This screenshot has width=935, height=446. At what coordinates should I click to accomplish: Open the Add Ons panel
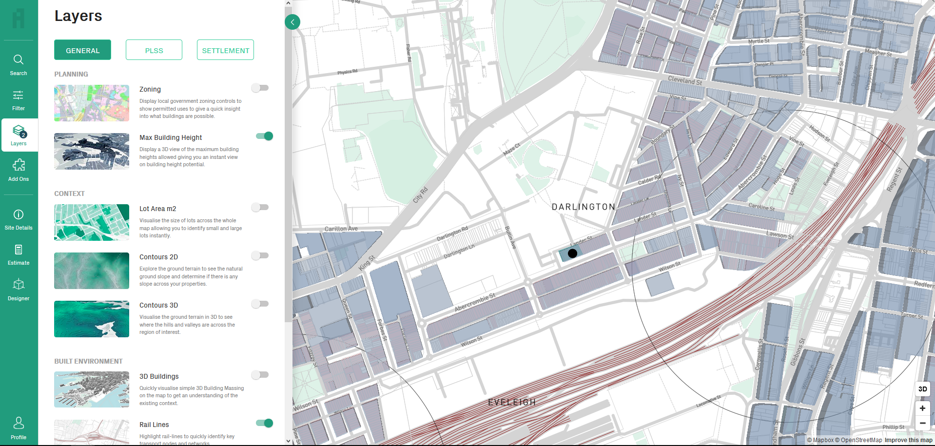coord(19,170)
